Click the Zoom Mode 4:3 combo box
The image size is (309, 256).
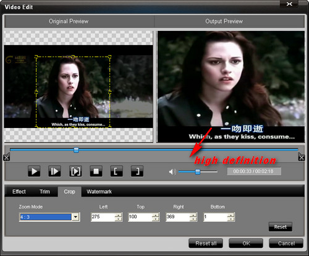(49, 217)
